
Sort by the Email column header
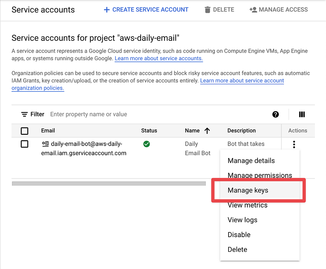point(48,131)
